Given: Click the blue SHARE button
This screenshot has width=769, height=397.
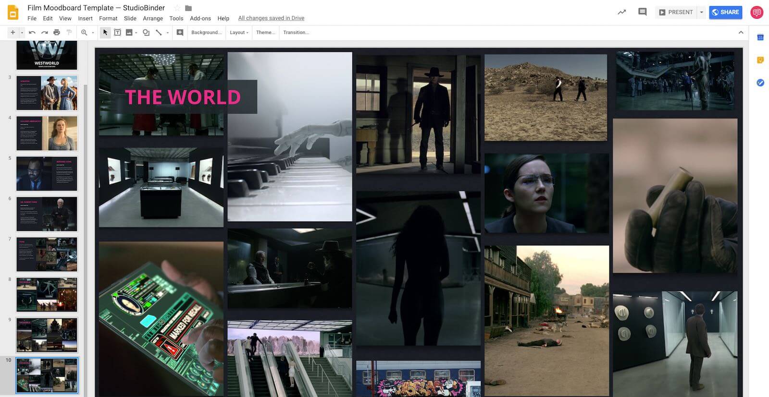Looking at the screenshot, I should click(x=726, y=12).
